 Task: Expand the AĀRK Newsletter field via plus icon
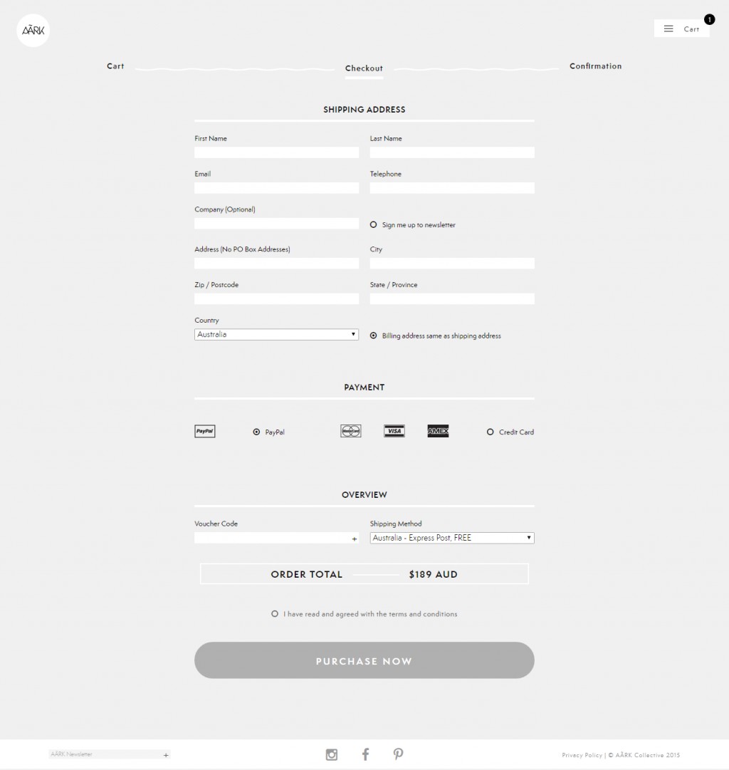[165, 754]
